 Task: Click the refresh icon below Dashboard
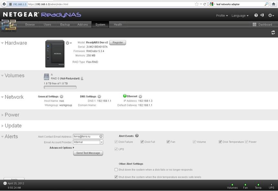tap(273, 32)
